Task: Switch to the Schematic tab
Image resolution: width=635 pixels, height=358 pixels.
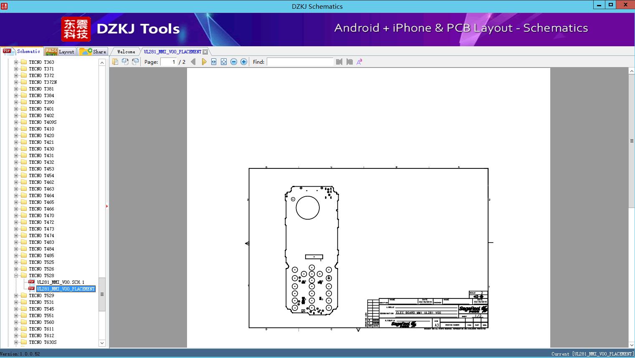Action: point(22,51)
